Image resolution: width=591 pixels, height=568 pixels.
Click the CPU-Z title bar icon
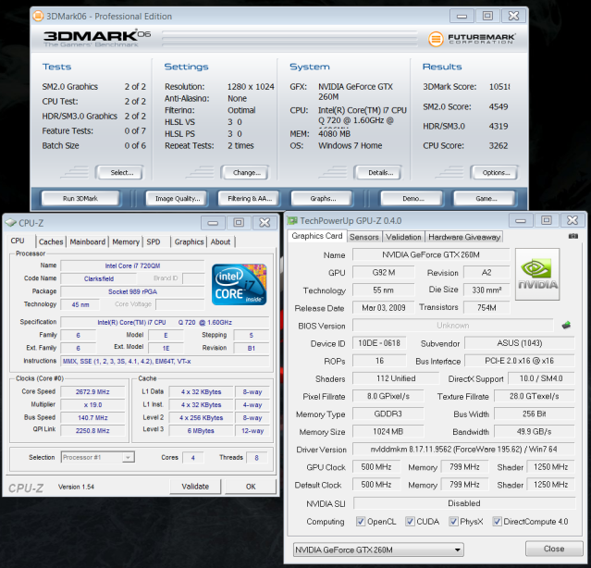click(x=10, y=223)
